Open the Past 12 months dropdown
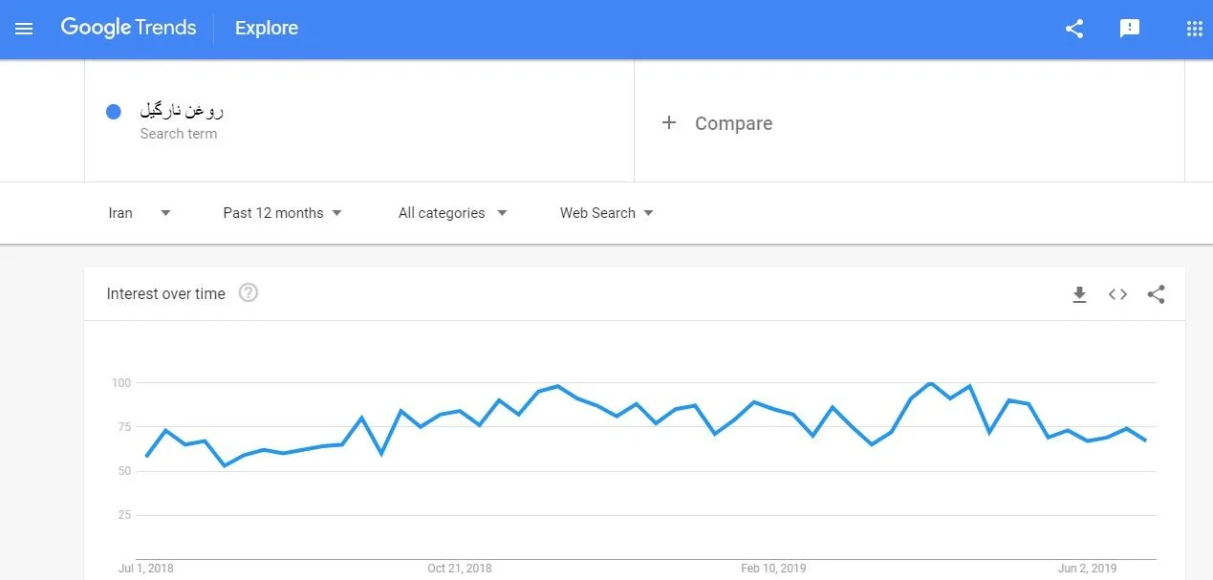 (x=282, y=213)
